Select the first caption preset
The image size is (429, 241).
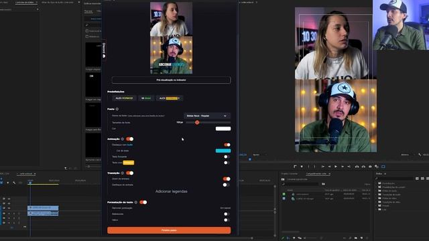(x=124, y=98)
